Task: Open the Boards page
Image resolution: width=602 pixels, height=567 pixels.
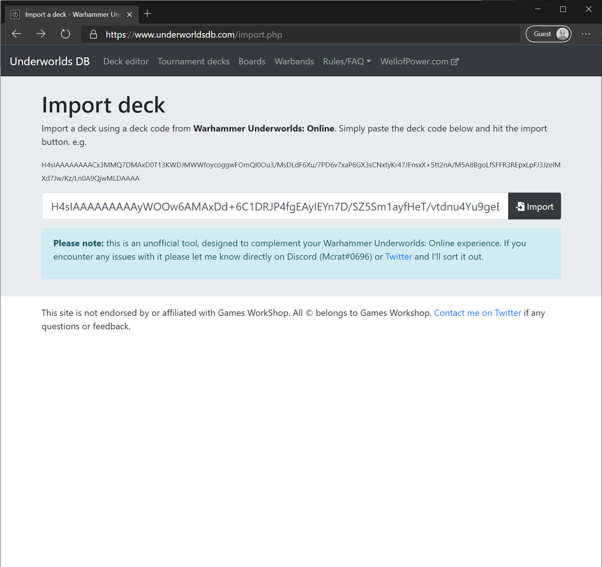Action: coord(252,61)
